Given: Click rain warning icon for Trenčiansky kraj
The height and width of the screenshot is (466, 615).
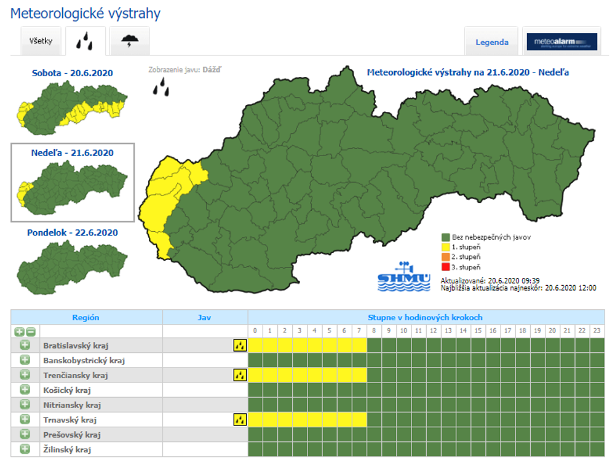Looking at the screenshot, I should coord(240,375).
